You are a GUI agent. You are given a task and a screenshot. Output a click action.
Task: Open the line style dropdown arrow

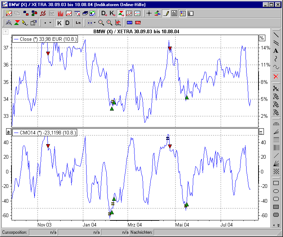50,23
